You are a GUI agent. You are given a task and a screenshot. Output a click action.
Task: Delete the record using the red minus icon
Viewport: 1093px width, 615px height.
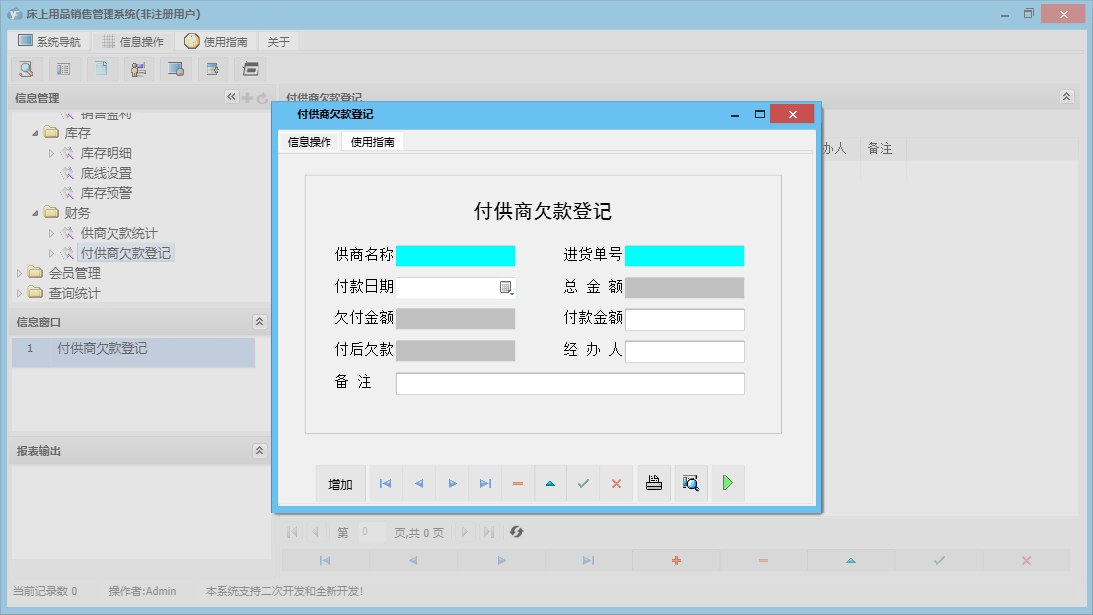tap(517, 483)
